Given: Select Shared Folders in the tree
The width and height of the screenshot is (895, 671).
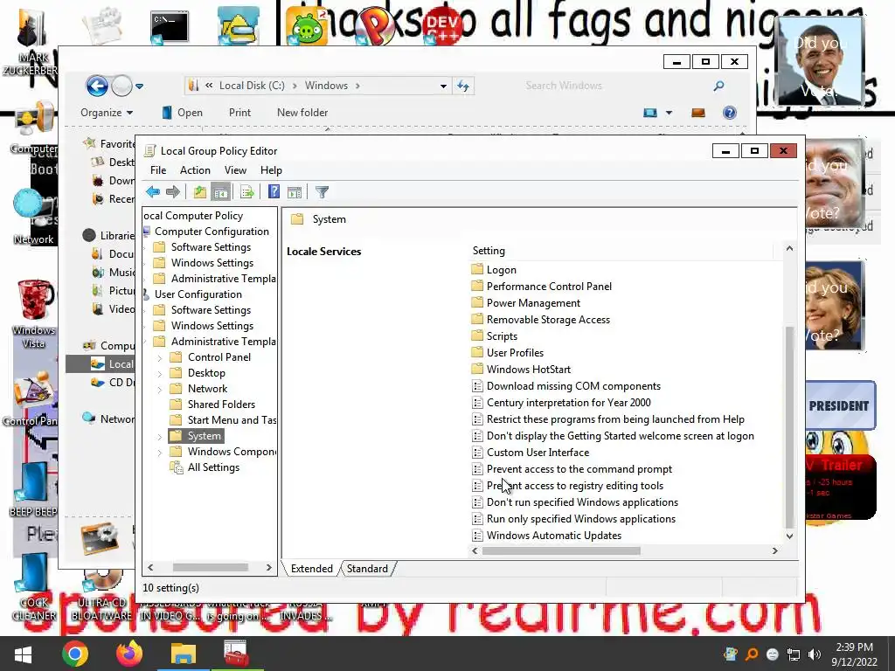Looking at the screenshot, I should [x=221, y=404].
